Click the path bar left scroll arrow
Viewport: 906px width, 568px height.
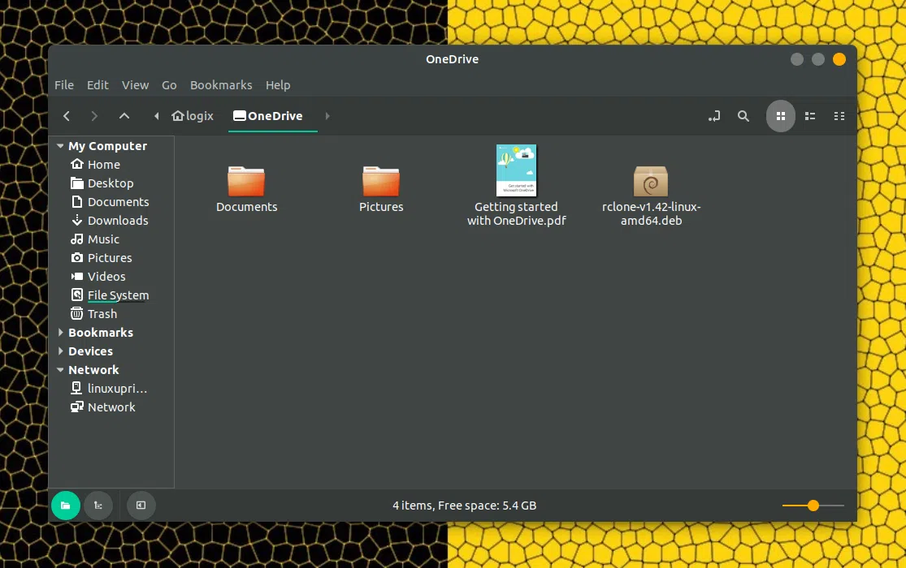click(156, 116)
